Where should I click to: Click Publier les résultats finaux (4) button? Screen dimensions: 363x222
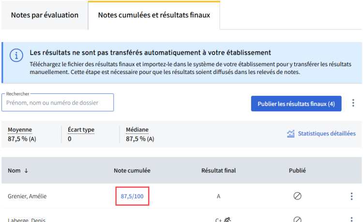296,104
